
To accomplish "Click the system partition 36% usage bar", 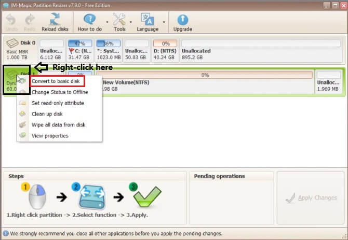I will (109, 43).
